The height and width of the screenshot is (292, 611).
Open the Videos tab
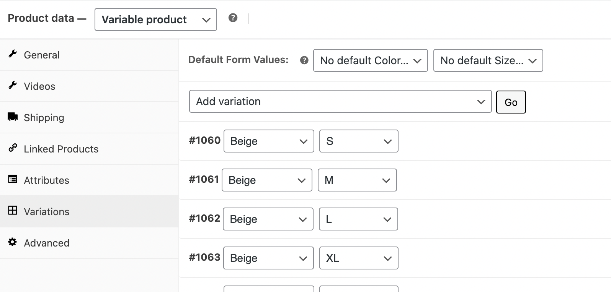tap(89, 86)
